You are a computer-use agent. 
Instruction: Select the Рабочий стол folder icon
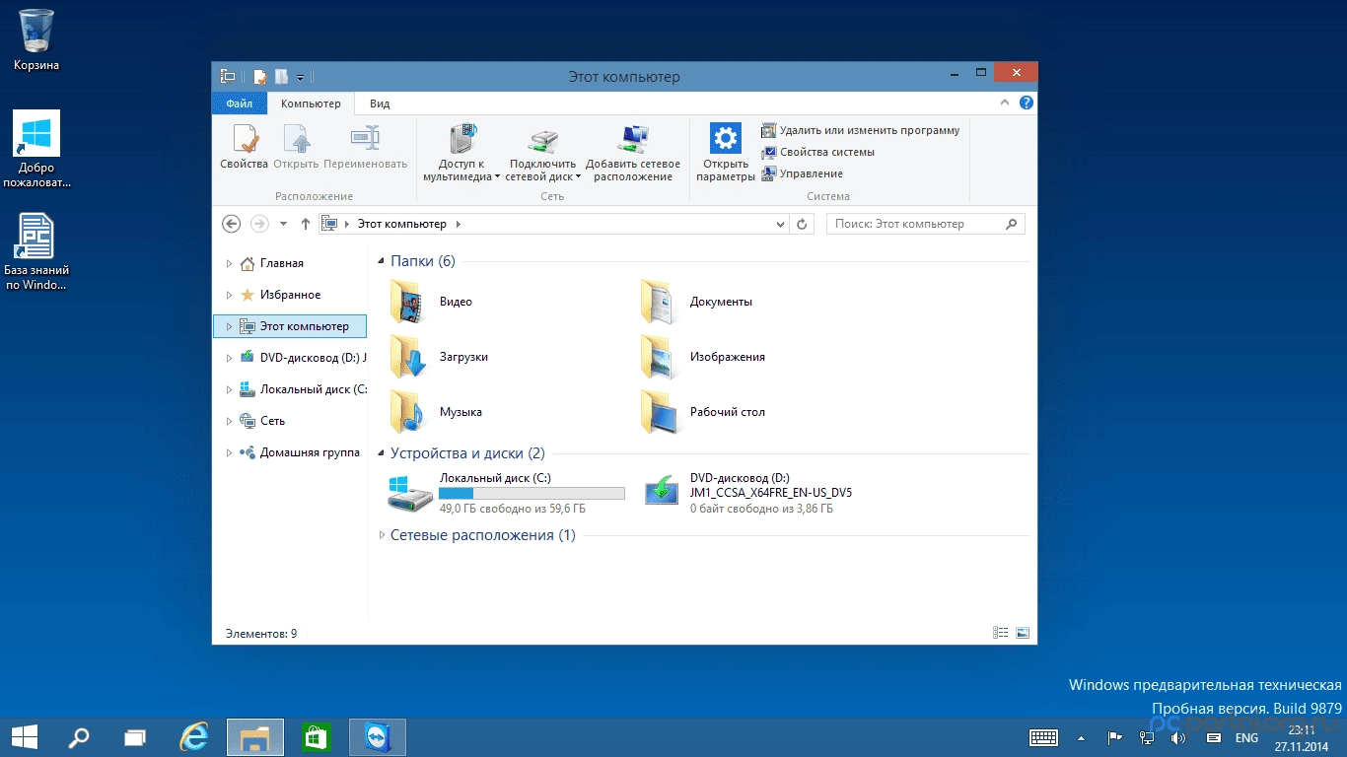(659, 412)
